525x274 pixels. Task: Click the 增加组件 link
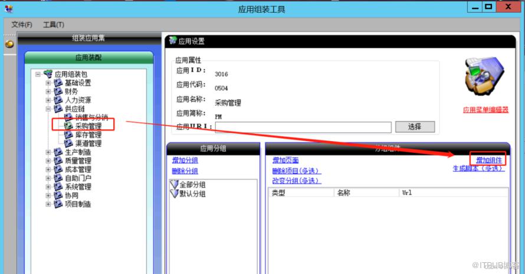(489, 160)
